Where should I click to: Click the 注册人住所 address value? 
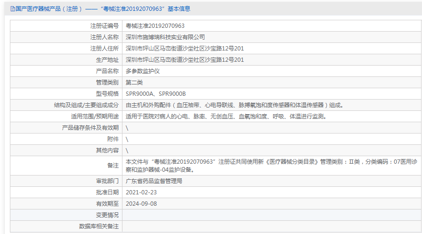pos(185,48)
